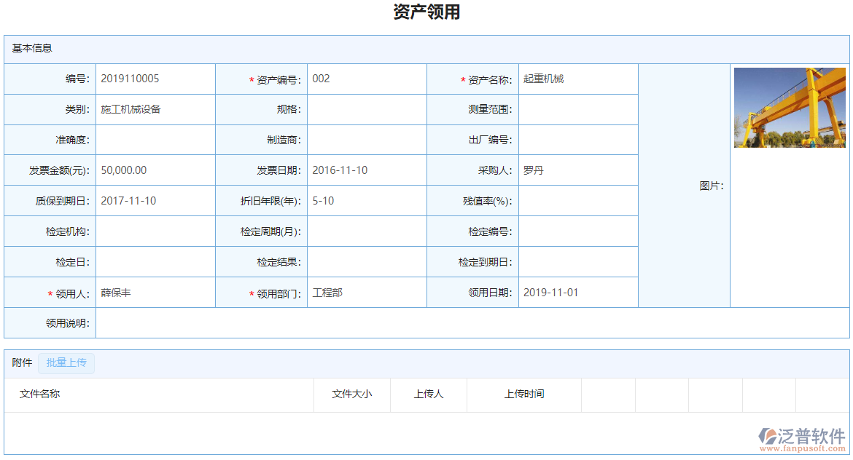Open the 质保到期日 date field
853x460 pixels.
point(155,201)
